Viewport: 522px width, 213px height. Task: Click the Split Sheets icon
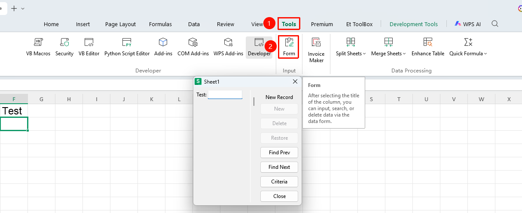[x=351, y=42]
